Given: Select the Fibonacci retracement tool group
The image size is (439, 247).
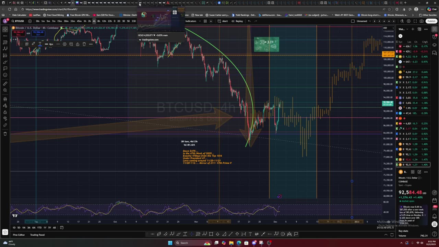Looking at the screenshot, I should pos(5,42).
